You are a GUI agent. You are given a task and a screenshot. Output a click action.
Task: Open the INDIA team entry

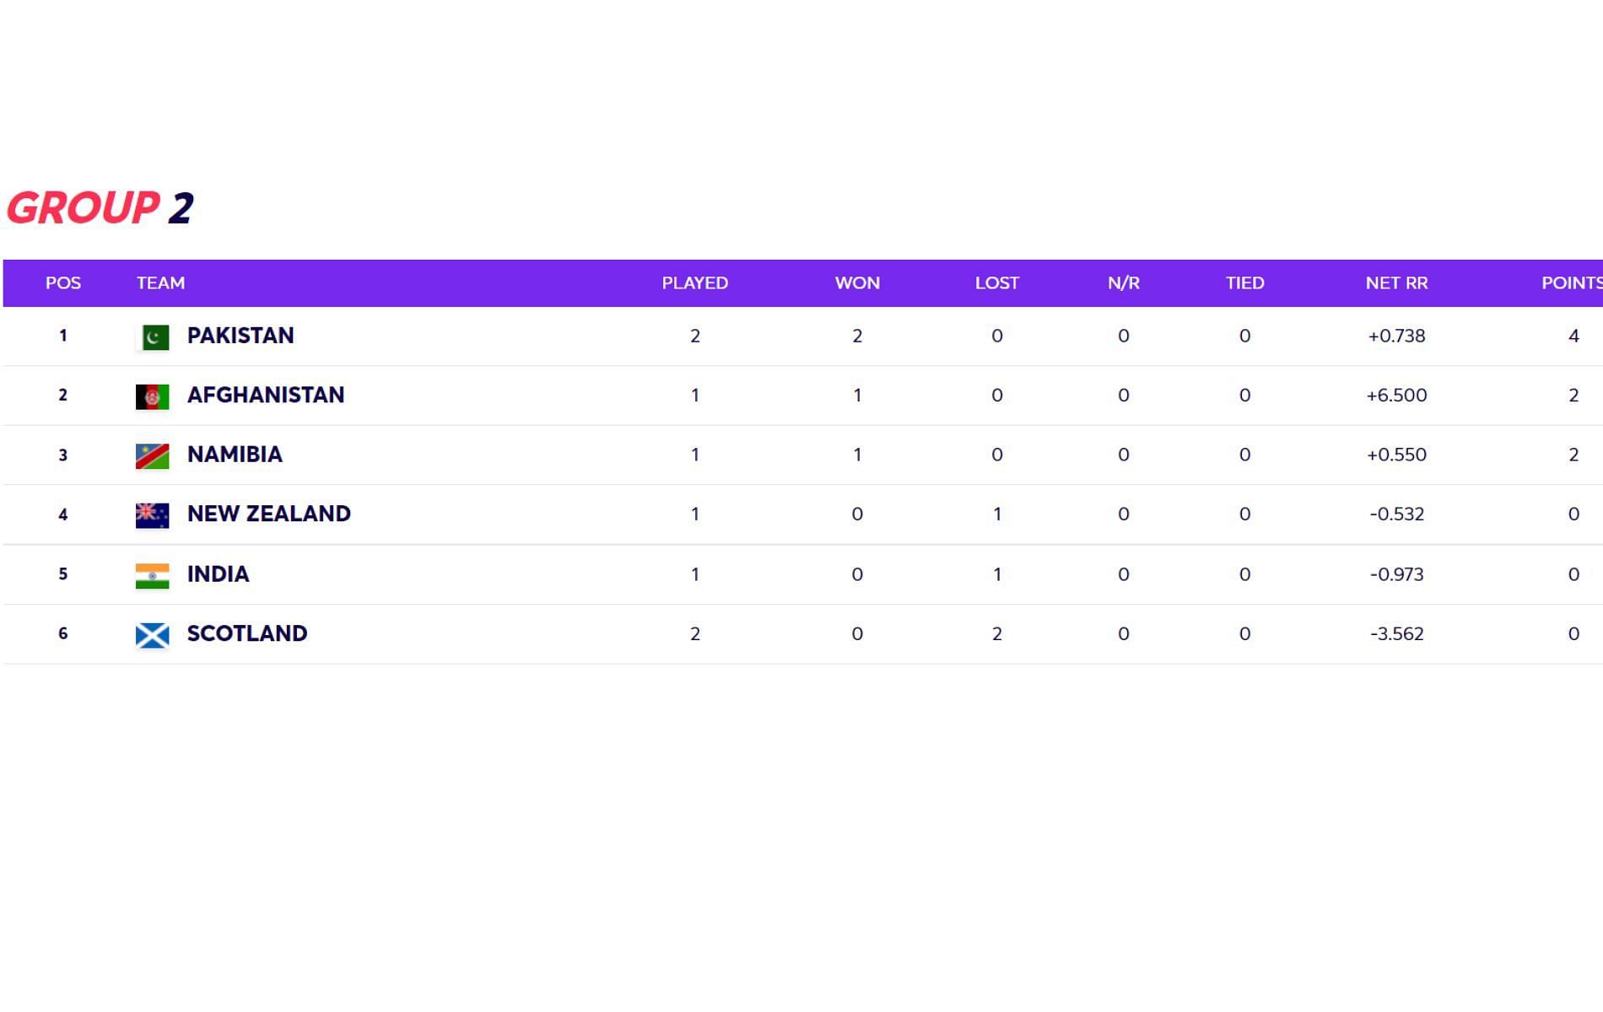pyautogui.click(x=219, y=574)
